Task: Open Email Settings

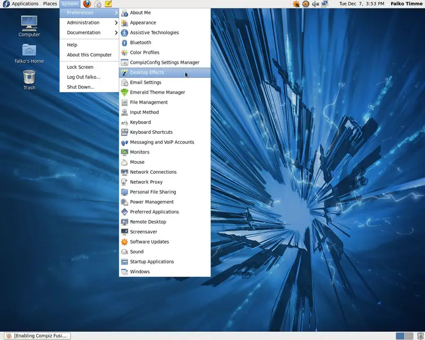Action: pos(165,82)
